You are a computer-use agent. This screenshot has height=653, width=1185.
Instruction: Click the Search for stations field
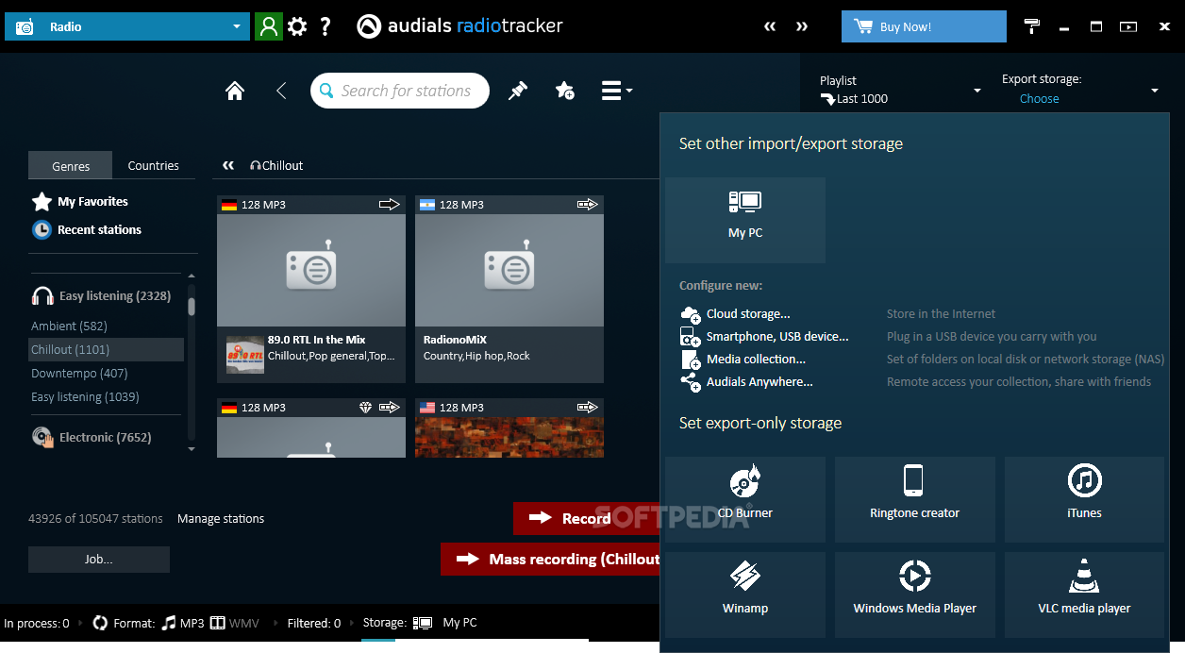coord(400,91)
